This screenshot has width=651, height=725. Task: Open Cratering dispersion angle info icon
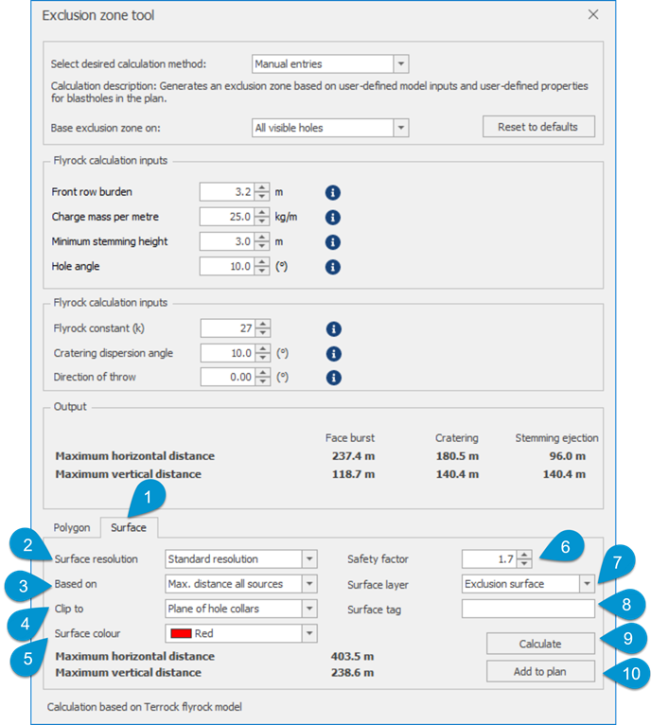(333, 354)
